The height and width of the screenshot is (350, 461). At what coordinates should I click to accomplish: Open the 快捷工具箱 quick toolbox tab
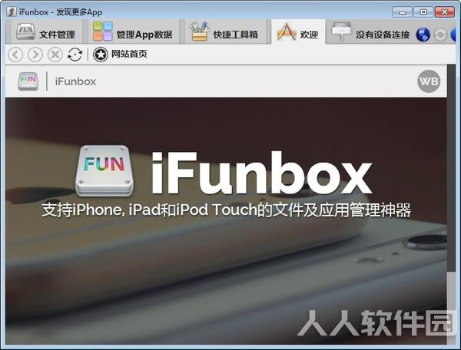click(224, 33)
